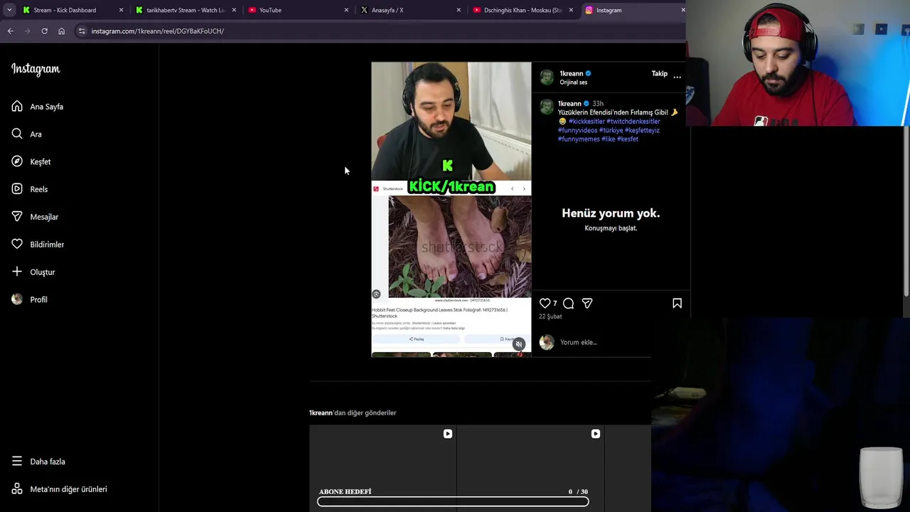Close the Kick Dashboard tab
Image resolution: width=910 pixels, height=512 pixels.
pos(121,10)
